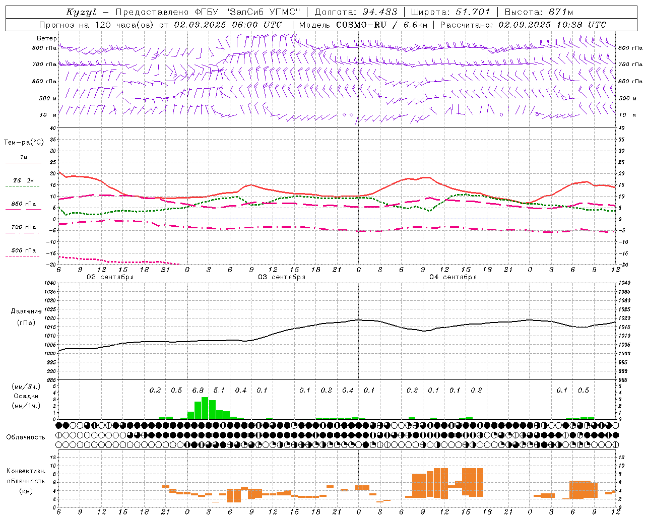645x516 pixels.
Task: Click the longitude value Долгота: 94.433
Action: [x=356, y=12]
